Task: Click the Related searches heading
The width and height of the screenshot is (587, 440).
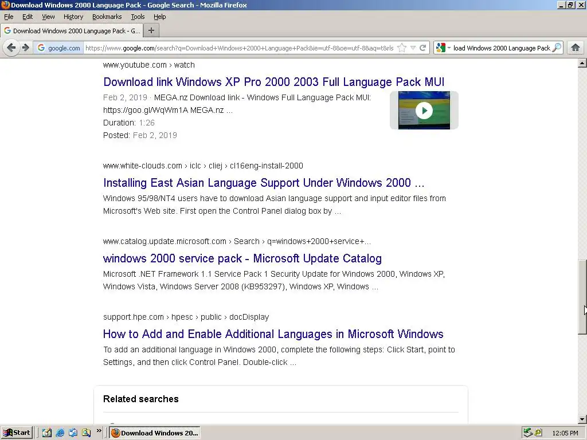Action: click(141, 399)
